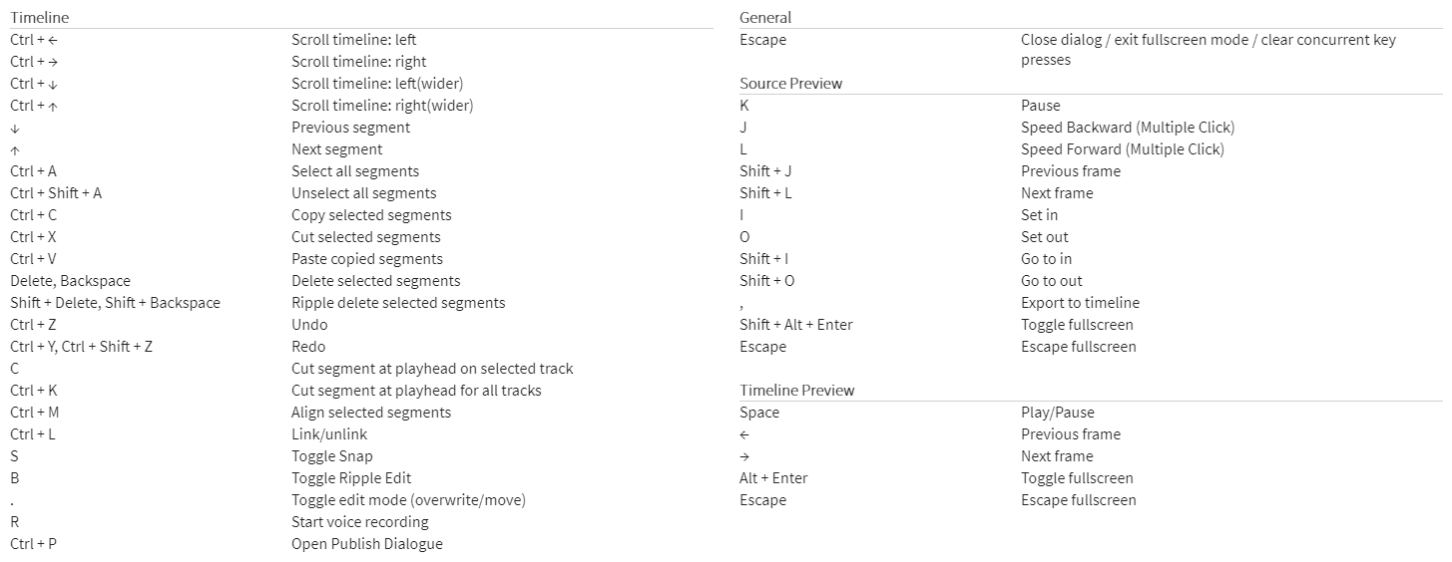Click the Source Preview section heading
The height and width of the screenshot is (562, 1452).
(x=791, y=84)
